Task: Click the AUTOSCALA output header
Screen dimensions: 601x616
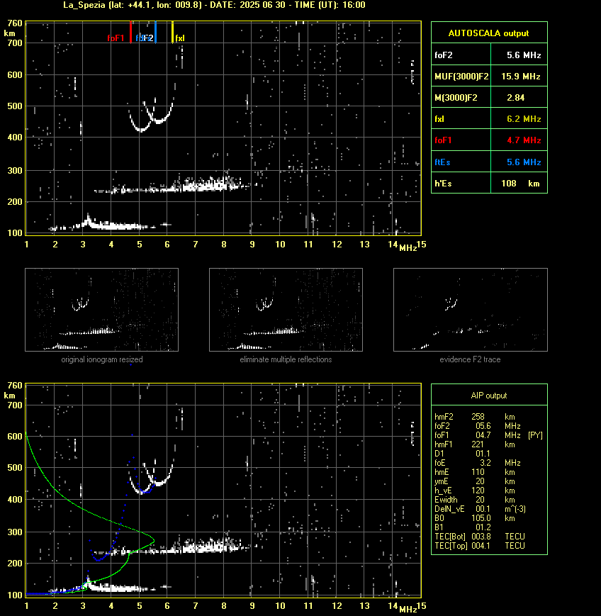Action: point(489,33)
